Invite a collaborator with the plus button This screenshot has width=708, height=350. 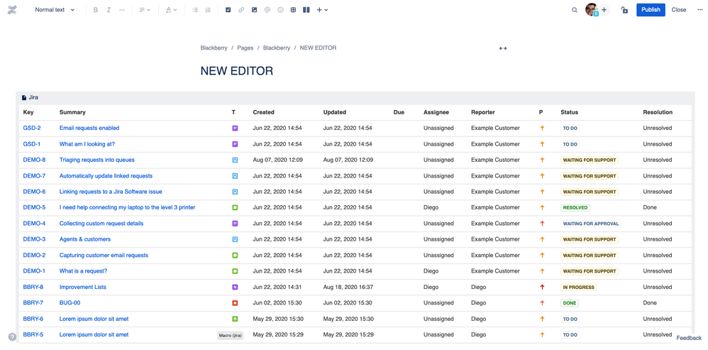[x=604, y=9]
